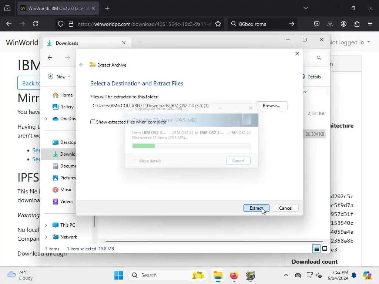Show hidden system tray icons
Screen dimensions: 379x284
(x=286, y=275)
